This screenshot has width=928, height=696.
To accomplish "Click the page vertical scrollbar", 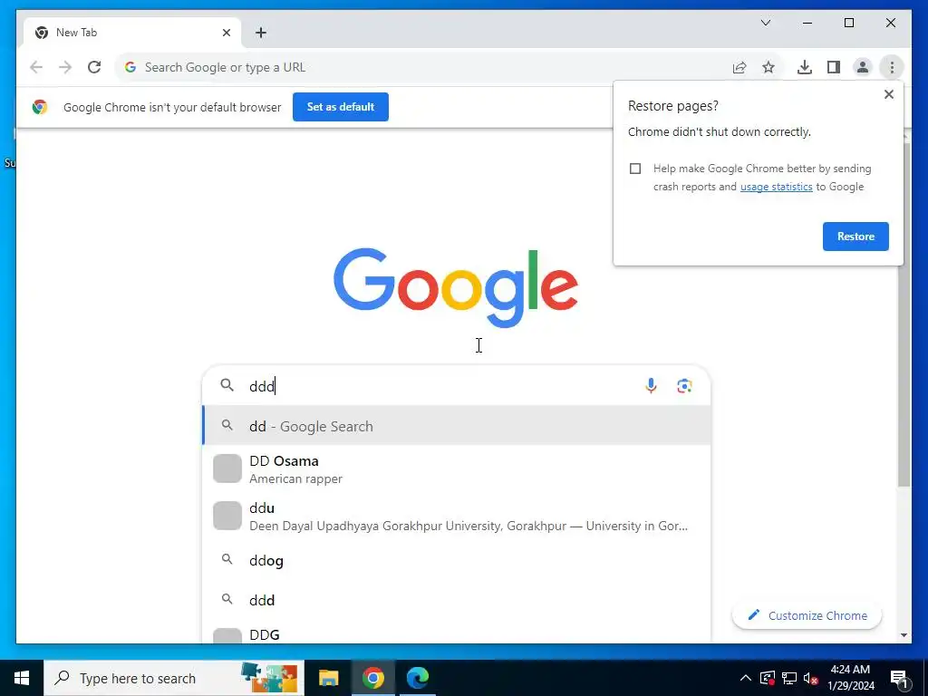I will pos(904,314).
